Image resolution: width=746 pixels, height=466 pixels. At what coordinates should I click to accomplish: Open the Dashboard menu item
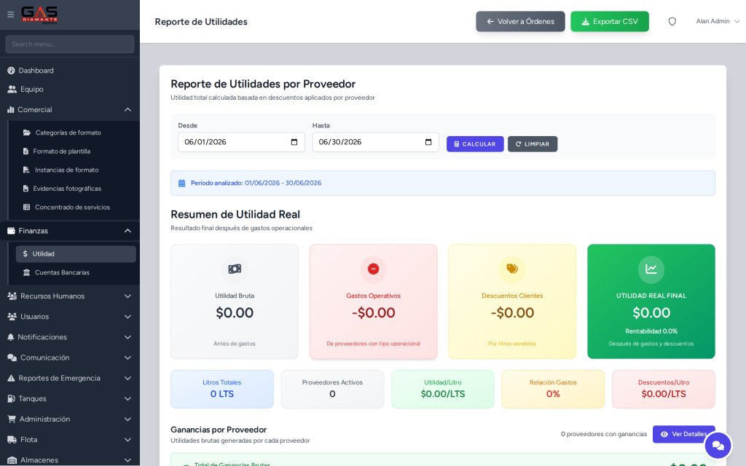click(x=69, y=71)
